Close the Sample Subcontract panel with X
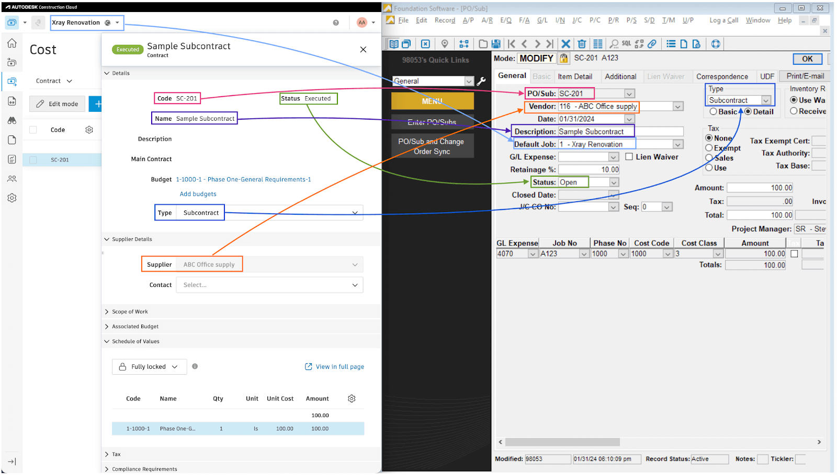 click(363, 50)
